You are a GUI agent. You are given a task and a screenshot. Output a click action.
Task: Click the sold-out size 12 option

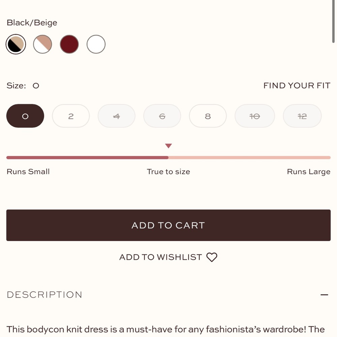point(302,116)
